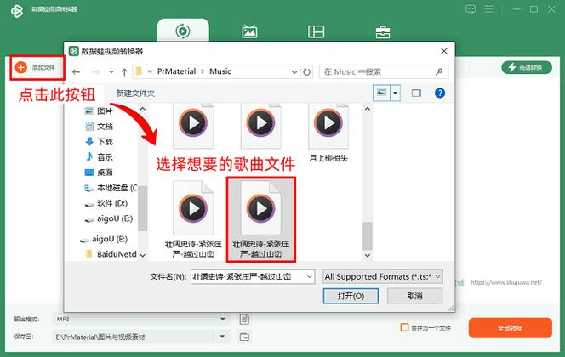Open the All Supported Formats filter dropdown
This screenshot has width=565, height=357.
pos(383,277)
